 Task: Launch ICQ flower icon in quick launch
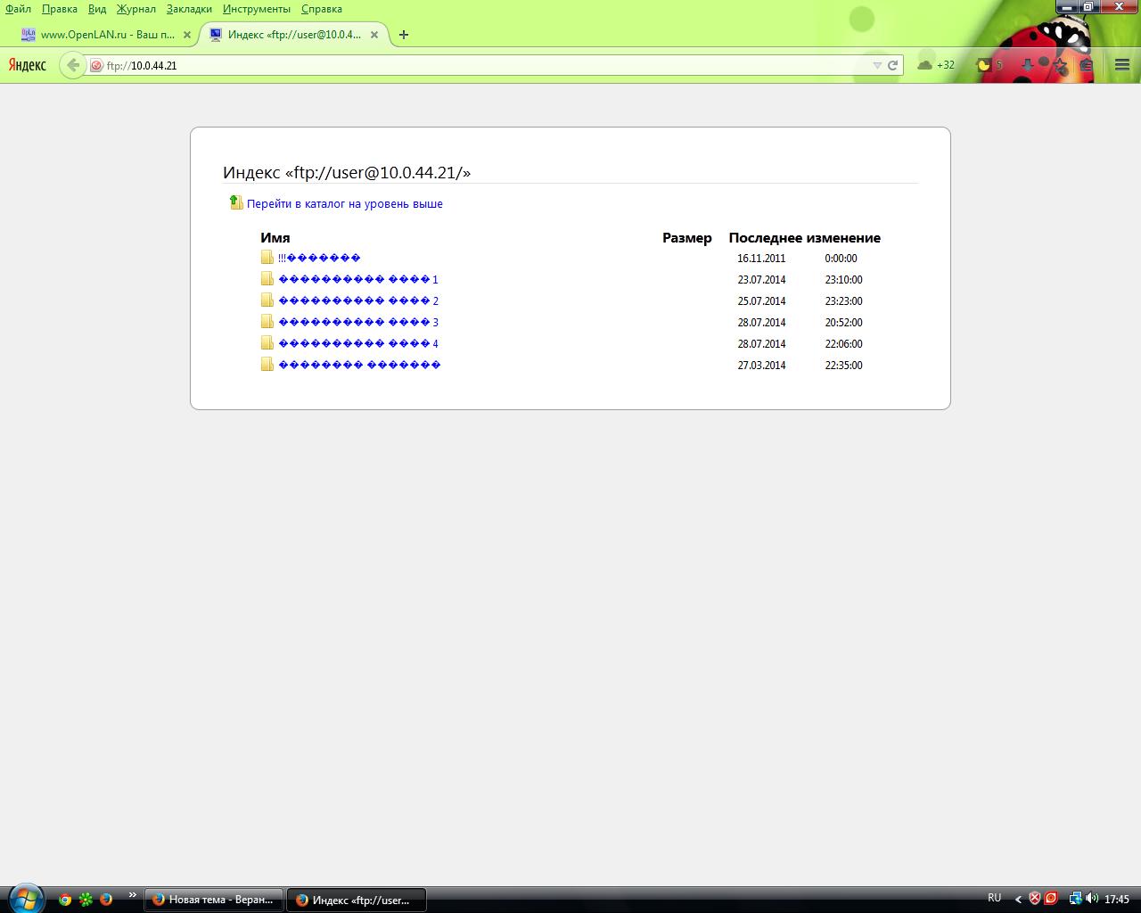(x=86, y=900)
